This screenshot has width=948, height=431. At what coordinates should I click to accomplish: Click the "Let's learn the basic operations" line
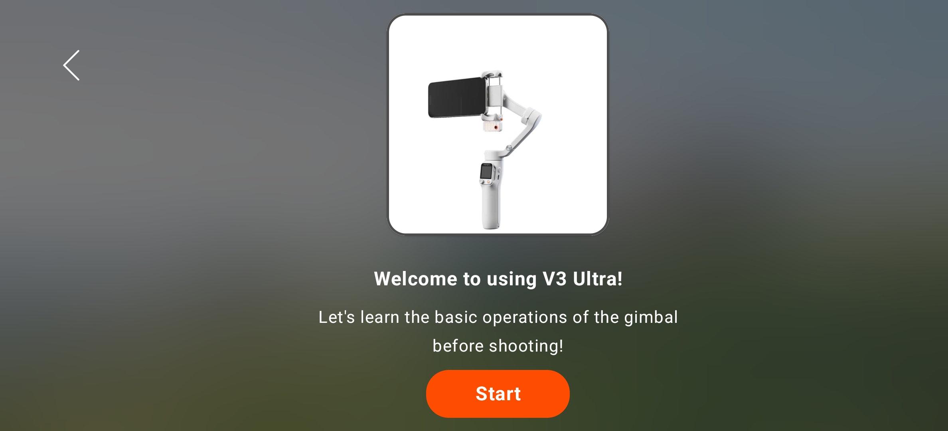coord(498,317)
